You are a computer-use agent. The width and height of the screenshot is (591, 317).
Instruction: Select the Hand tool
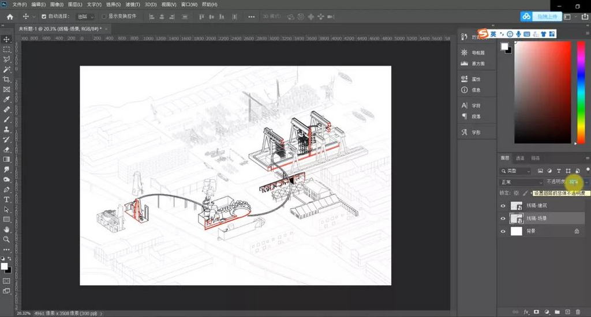pos(7,229)
